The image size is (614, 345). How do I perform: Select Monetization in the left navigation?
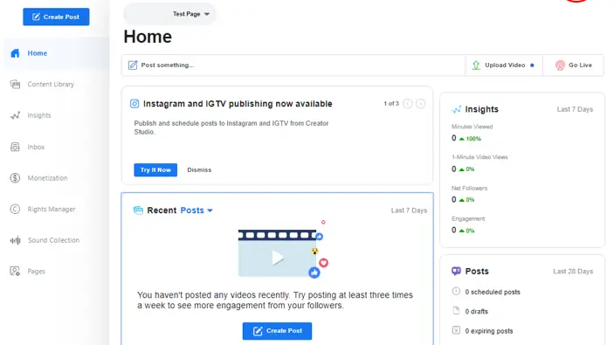(x=47, y=178)
